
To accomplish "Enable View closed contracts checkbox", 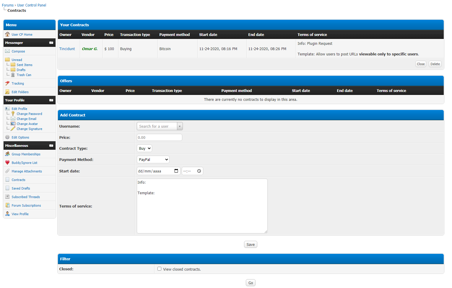I will pos(160,269).
